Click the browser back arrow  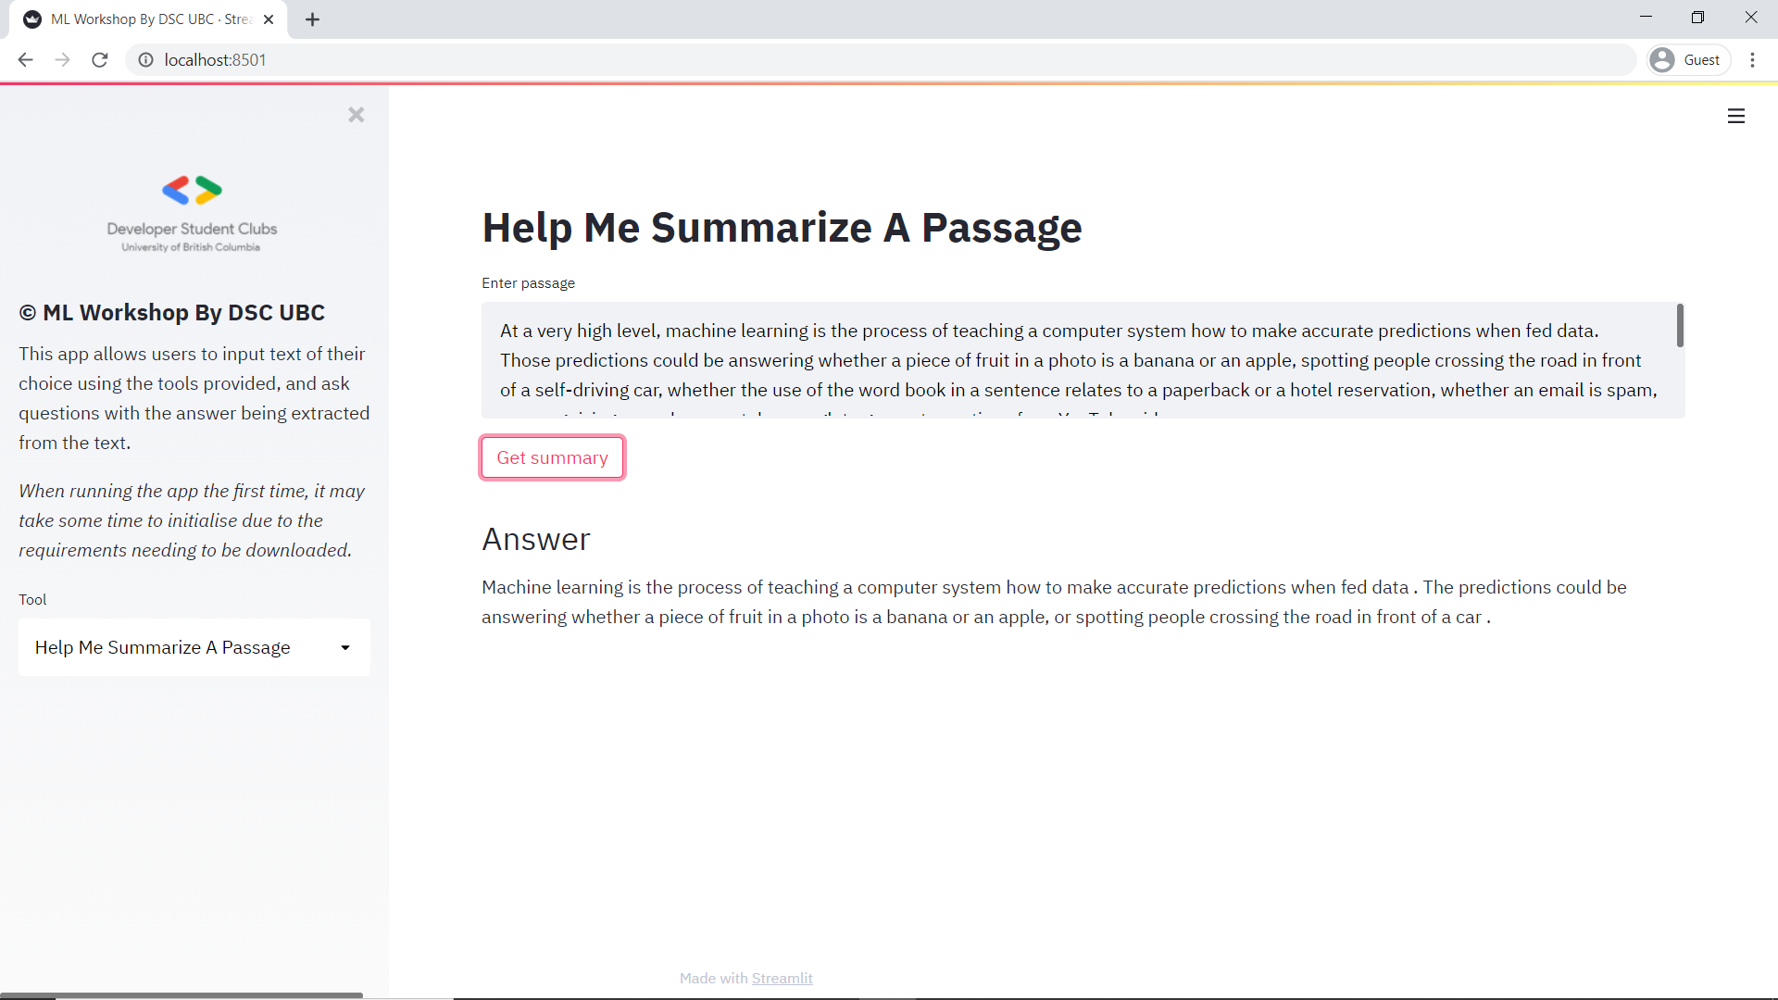pos(25,60)
